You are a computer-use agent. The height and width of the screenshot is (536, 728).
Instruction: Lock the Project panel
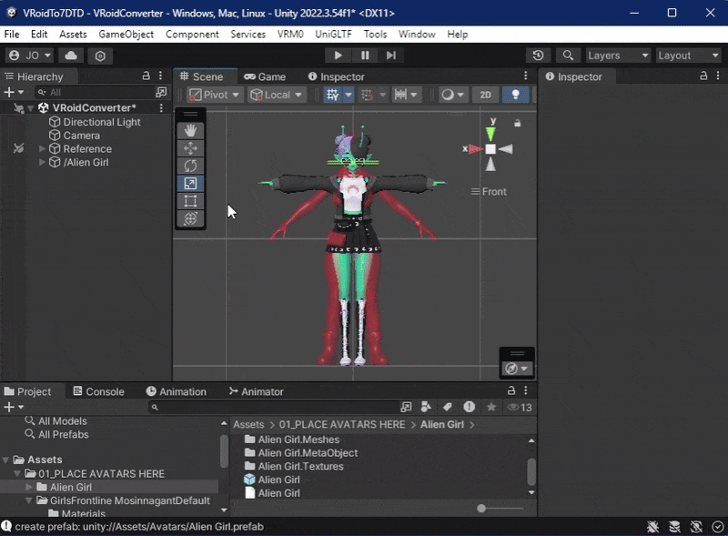(x=511, y=390)
